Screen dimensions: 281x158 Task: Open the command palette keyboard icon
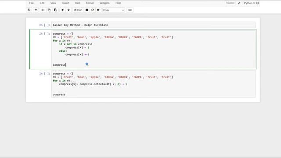click(x=130, y=10)
